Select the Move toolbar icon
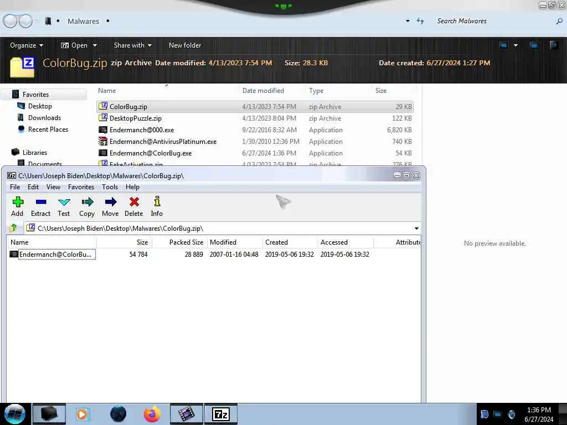The width and height of the screenshot is (567, 425). 110,206
